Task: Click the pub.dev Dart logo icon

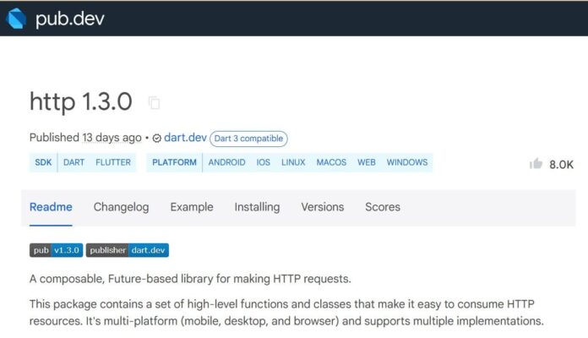Action: coord(16,19)
